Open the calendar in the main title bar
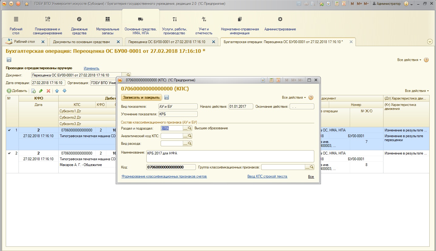 pos(344,4)
